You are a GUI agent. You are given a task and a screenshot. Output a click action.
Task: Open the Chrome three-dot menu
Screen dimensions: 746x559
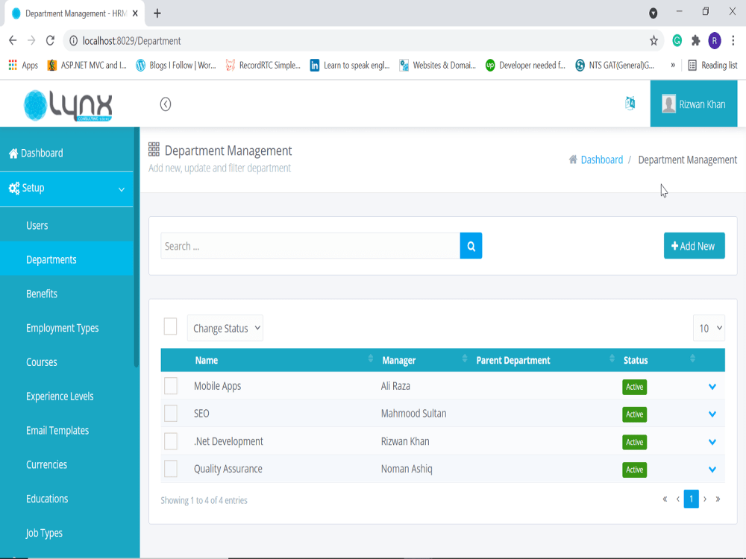click(x=733, y=41)
